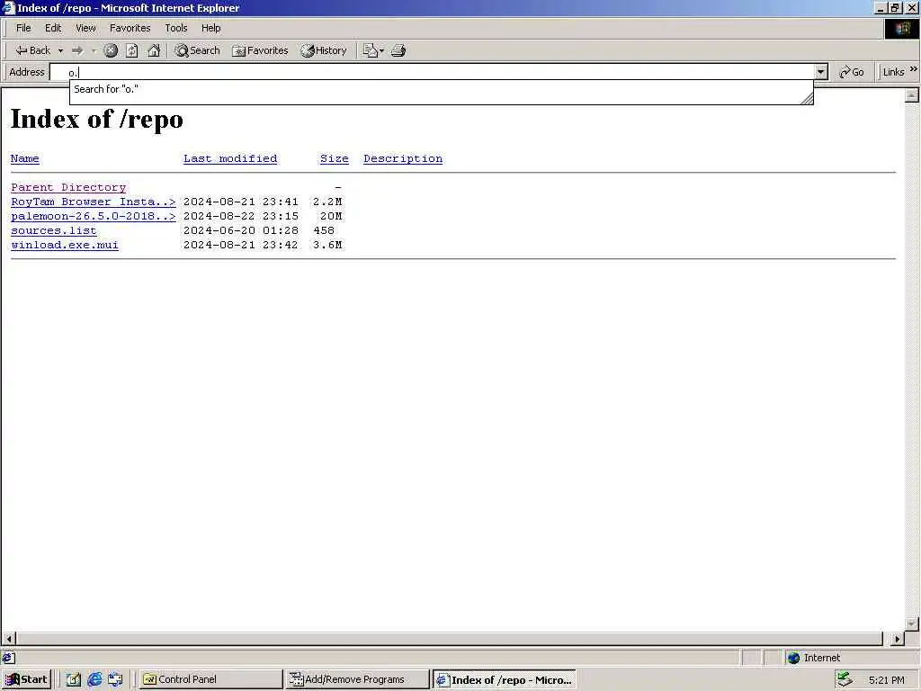Click the Stop loading icon
The image size is (921, 691).
click(111, 50)
